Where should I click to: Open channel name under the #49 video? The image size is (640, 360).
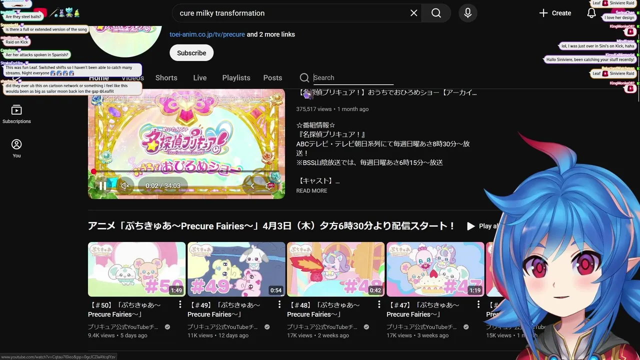click(x=222, y=327)
